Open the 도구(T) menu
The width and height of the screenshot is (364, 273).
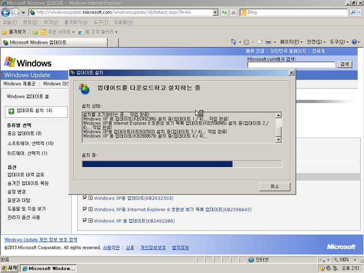[101, 22]
